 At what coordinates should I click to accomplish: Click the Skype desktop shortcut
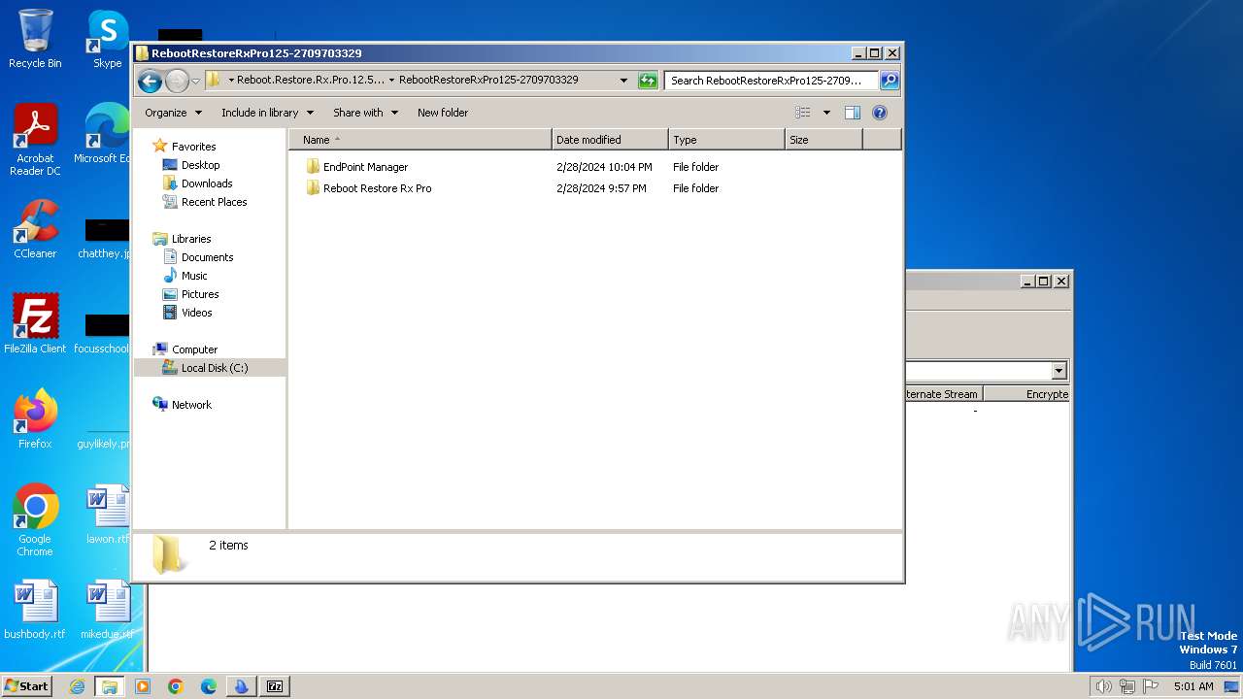point(108,39)
